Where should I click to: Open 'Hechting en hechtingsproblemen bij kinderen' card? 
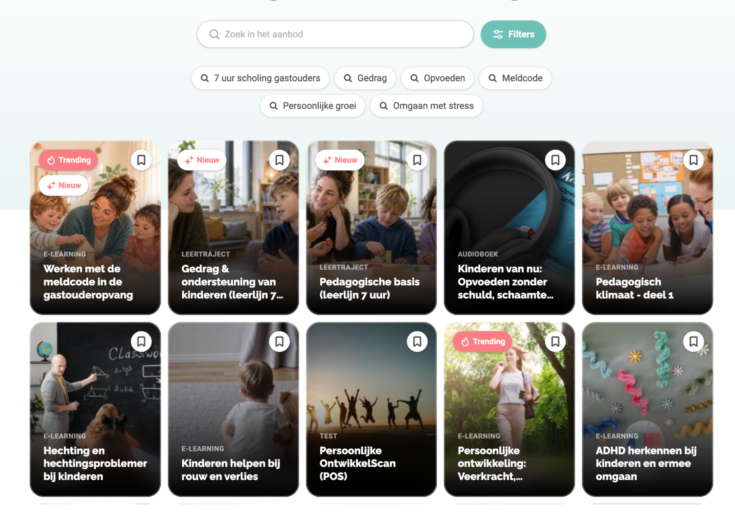click(x=95, y=409)
